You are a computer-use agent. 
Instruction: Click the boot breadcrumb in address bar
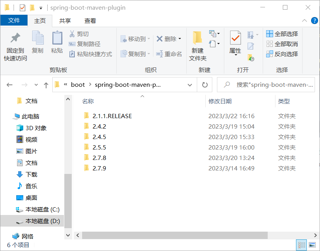pyautogui.click(x=78, y=85)
